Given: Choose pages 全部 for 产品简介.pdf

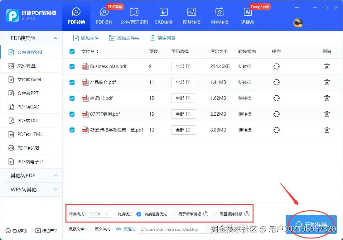Looking at the screenshot, I should [x=184, y=82].
